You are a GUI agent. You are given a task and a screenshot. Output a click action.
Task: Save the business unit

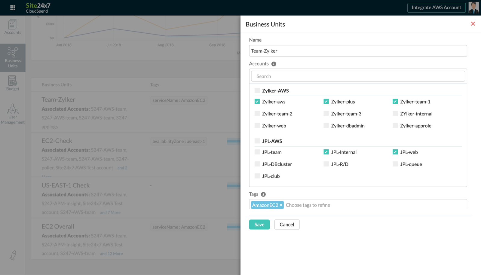259,225
